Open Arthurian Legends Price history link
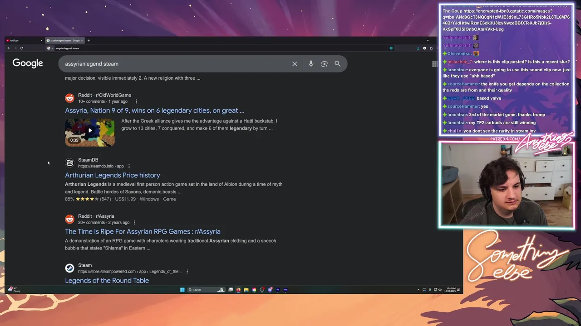Screen dimensions: 581x326 [113, 175]
